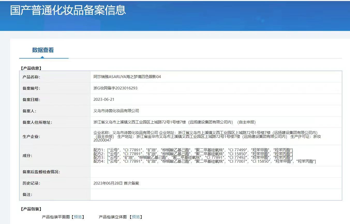The height and width of the screenshot is (224, 350).
Task: Click the page title 国产普通化妆品备案信息
Action: click(x=68, y=10)
